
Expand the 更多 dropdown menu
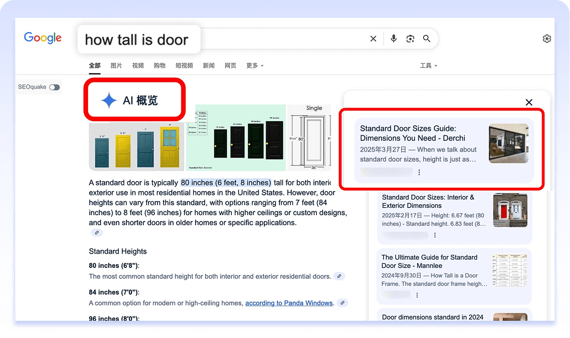(255, 65)
